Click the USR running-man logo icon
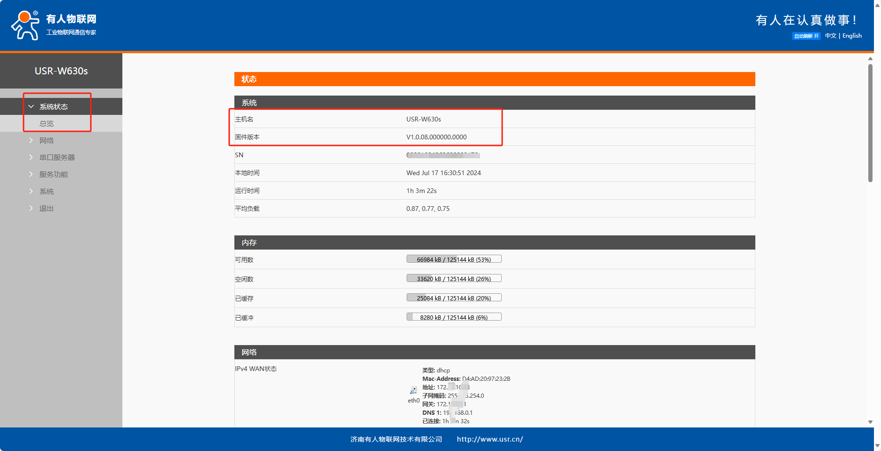The width and height of the screenshot is (881, 451). 25,25
